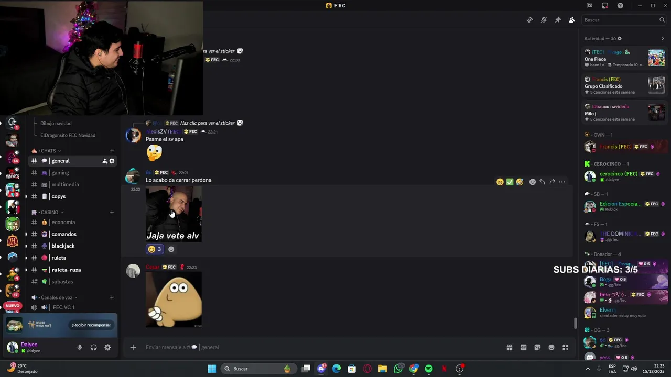The image size is (671, 377).
Task: Open the economía channel
Action: pyautogui.click(x=72, y=223)
